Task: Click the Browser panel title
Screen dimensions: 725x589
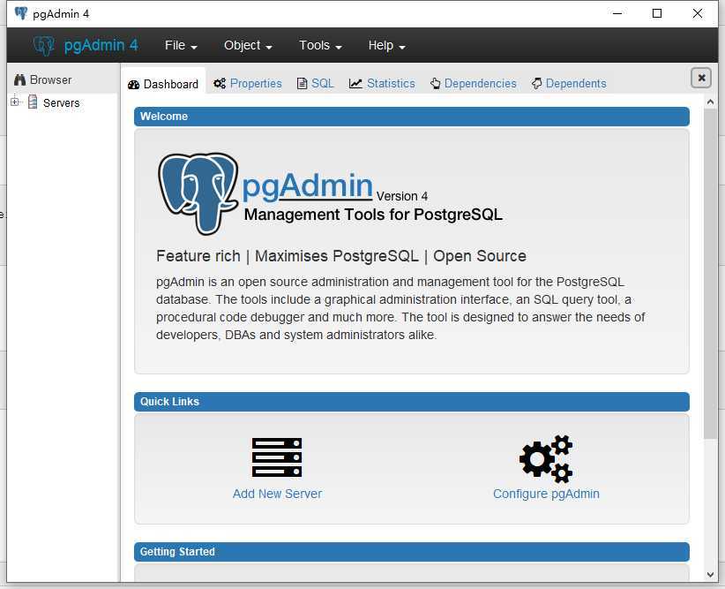Action: 50,80
